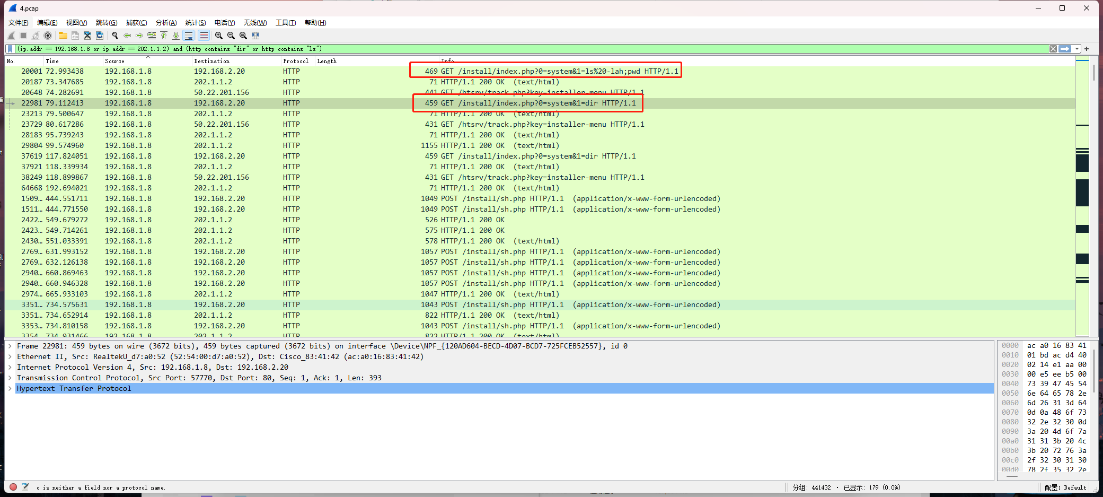Sort packets by the No. column header
This screenshot has width=1103, height=497.
(x=24, y=61)
